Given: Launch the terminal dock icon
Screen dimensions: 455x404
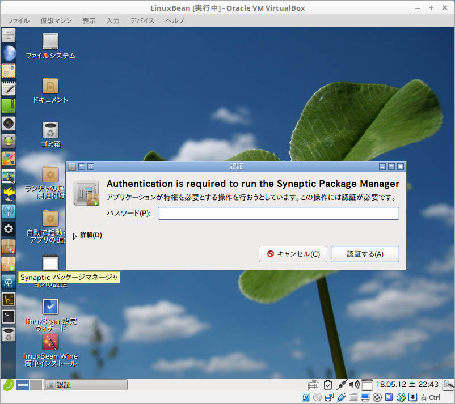Looking at the screenshot, I should pos(9,317).
